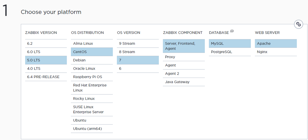Select the Agent component option
The width and height of the screenshot is (308, 140).
click(184, 65)
